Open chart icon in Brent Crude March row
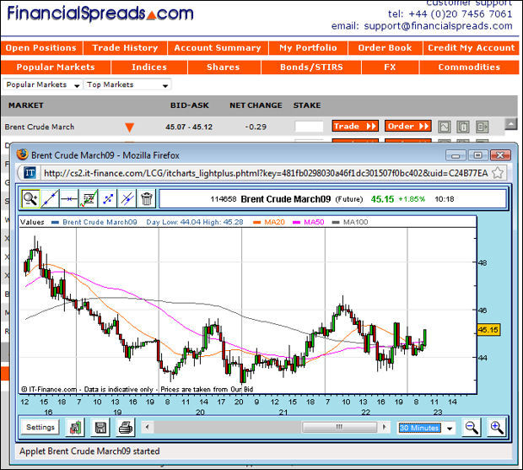Viewport: 523px width, 470px height. (445, 127)
